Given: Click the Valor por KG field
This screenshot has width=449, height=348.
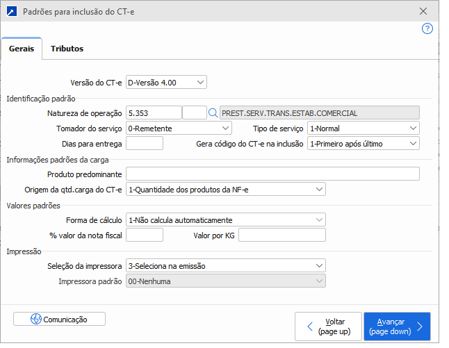Looking at the screenshot, I should [281, 235].
